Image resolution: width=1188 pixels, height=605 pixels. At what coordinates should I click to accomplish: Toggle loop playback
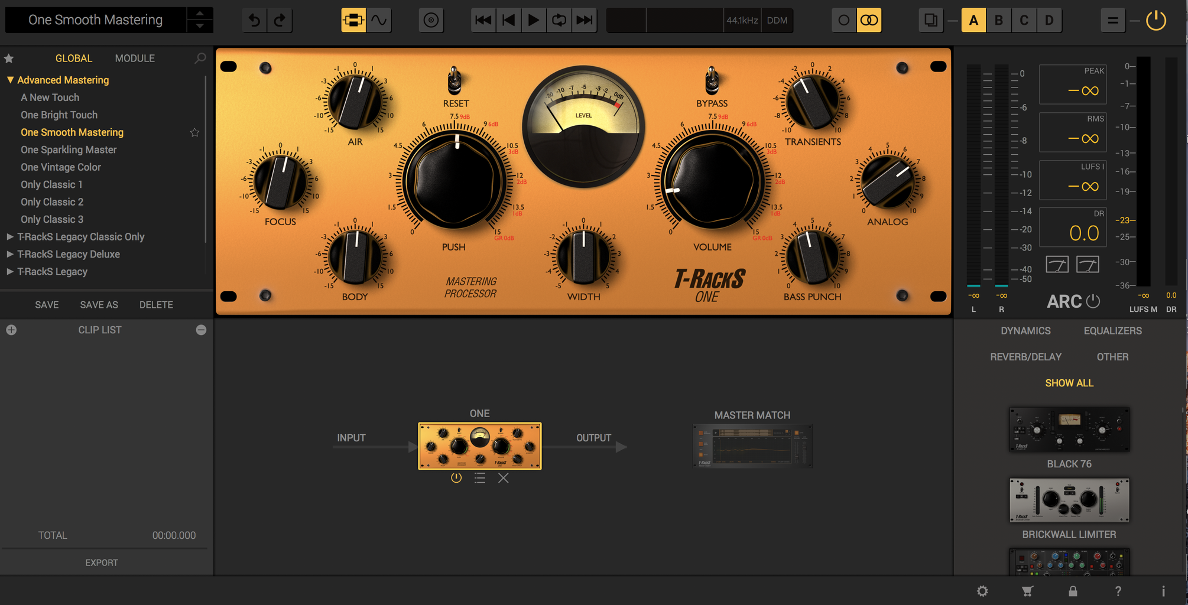(x=559, y=21)
